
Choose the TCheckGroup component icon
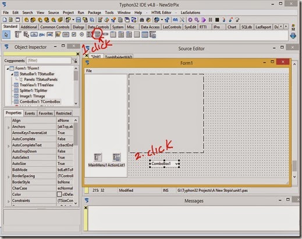coord(129,35)
